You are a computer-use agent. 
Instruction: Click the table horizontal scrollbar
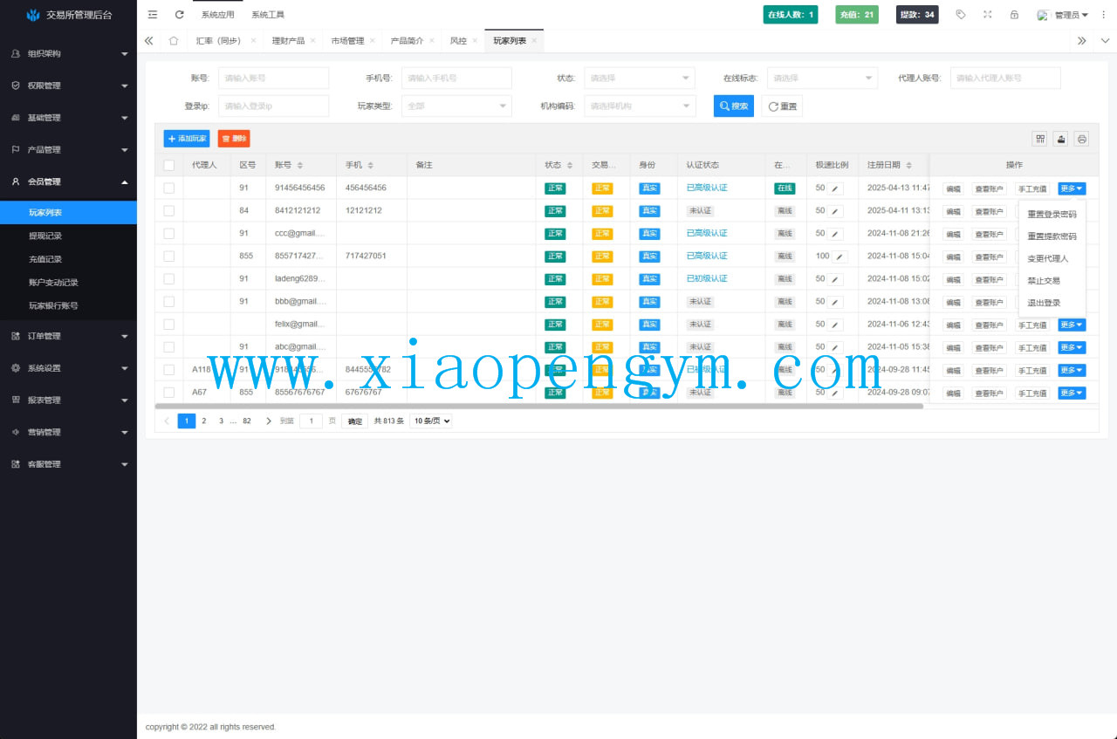(x=539, y=406)
